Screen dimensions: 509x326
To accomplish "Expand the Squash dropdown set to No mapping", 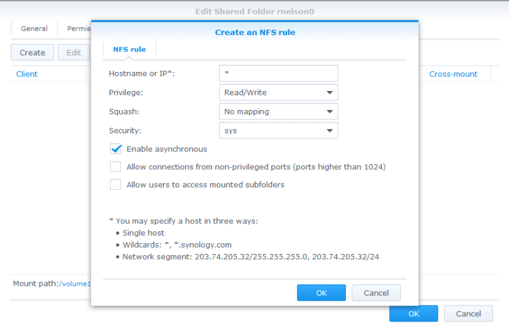I will [x=278, y=111].
